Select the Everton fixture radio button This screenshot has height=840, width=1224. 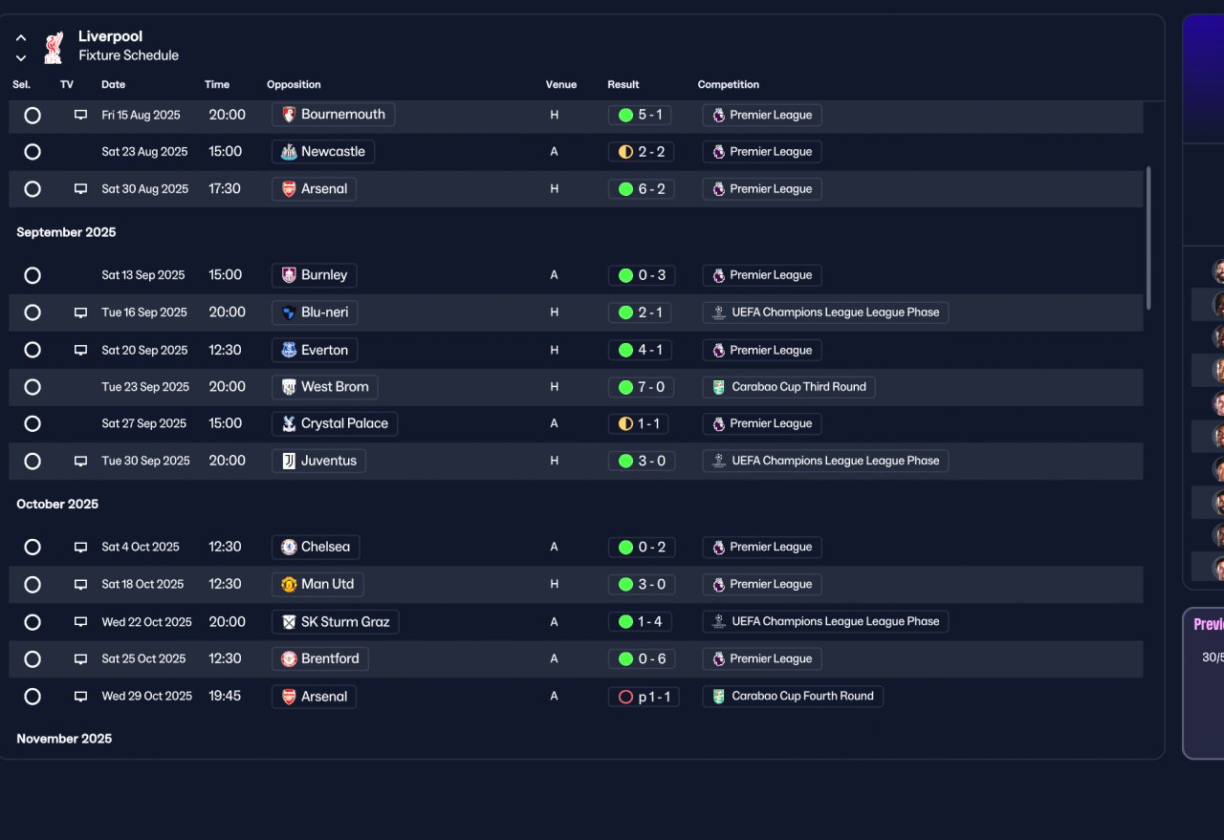[x=33, y=350]
